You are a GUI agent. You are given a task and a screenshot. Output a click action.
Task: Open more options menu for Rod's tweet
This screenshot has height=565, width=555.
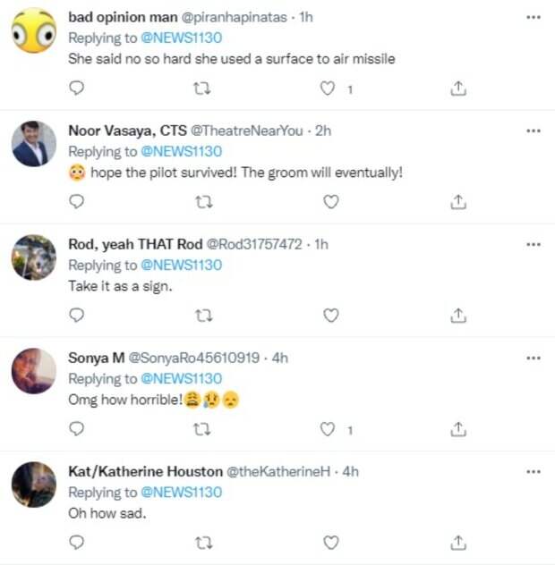[x=534, y=244]
